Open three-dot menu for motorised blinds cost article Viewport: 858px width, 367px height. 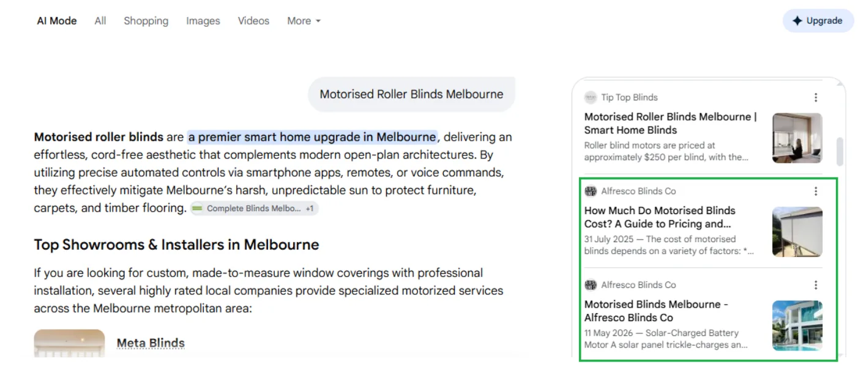816,191
